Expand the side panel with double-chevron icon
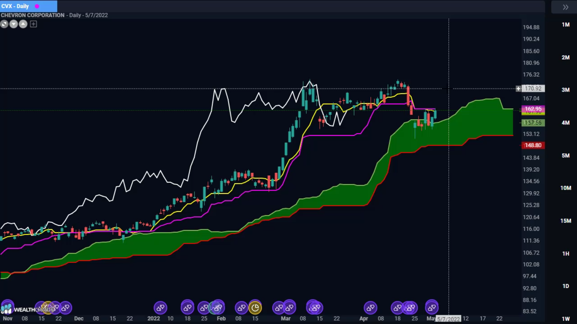The width and height of the screenshot is (577, 324). tap(565, 7)
